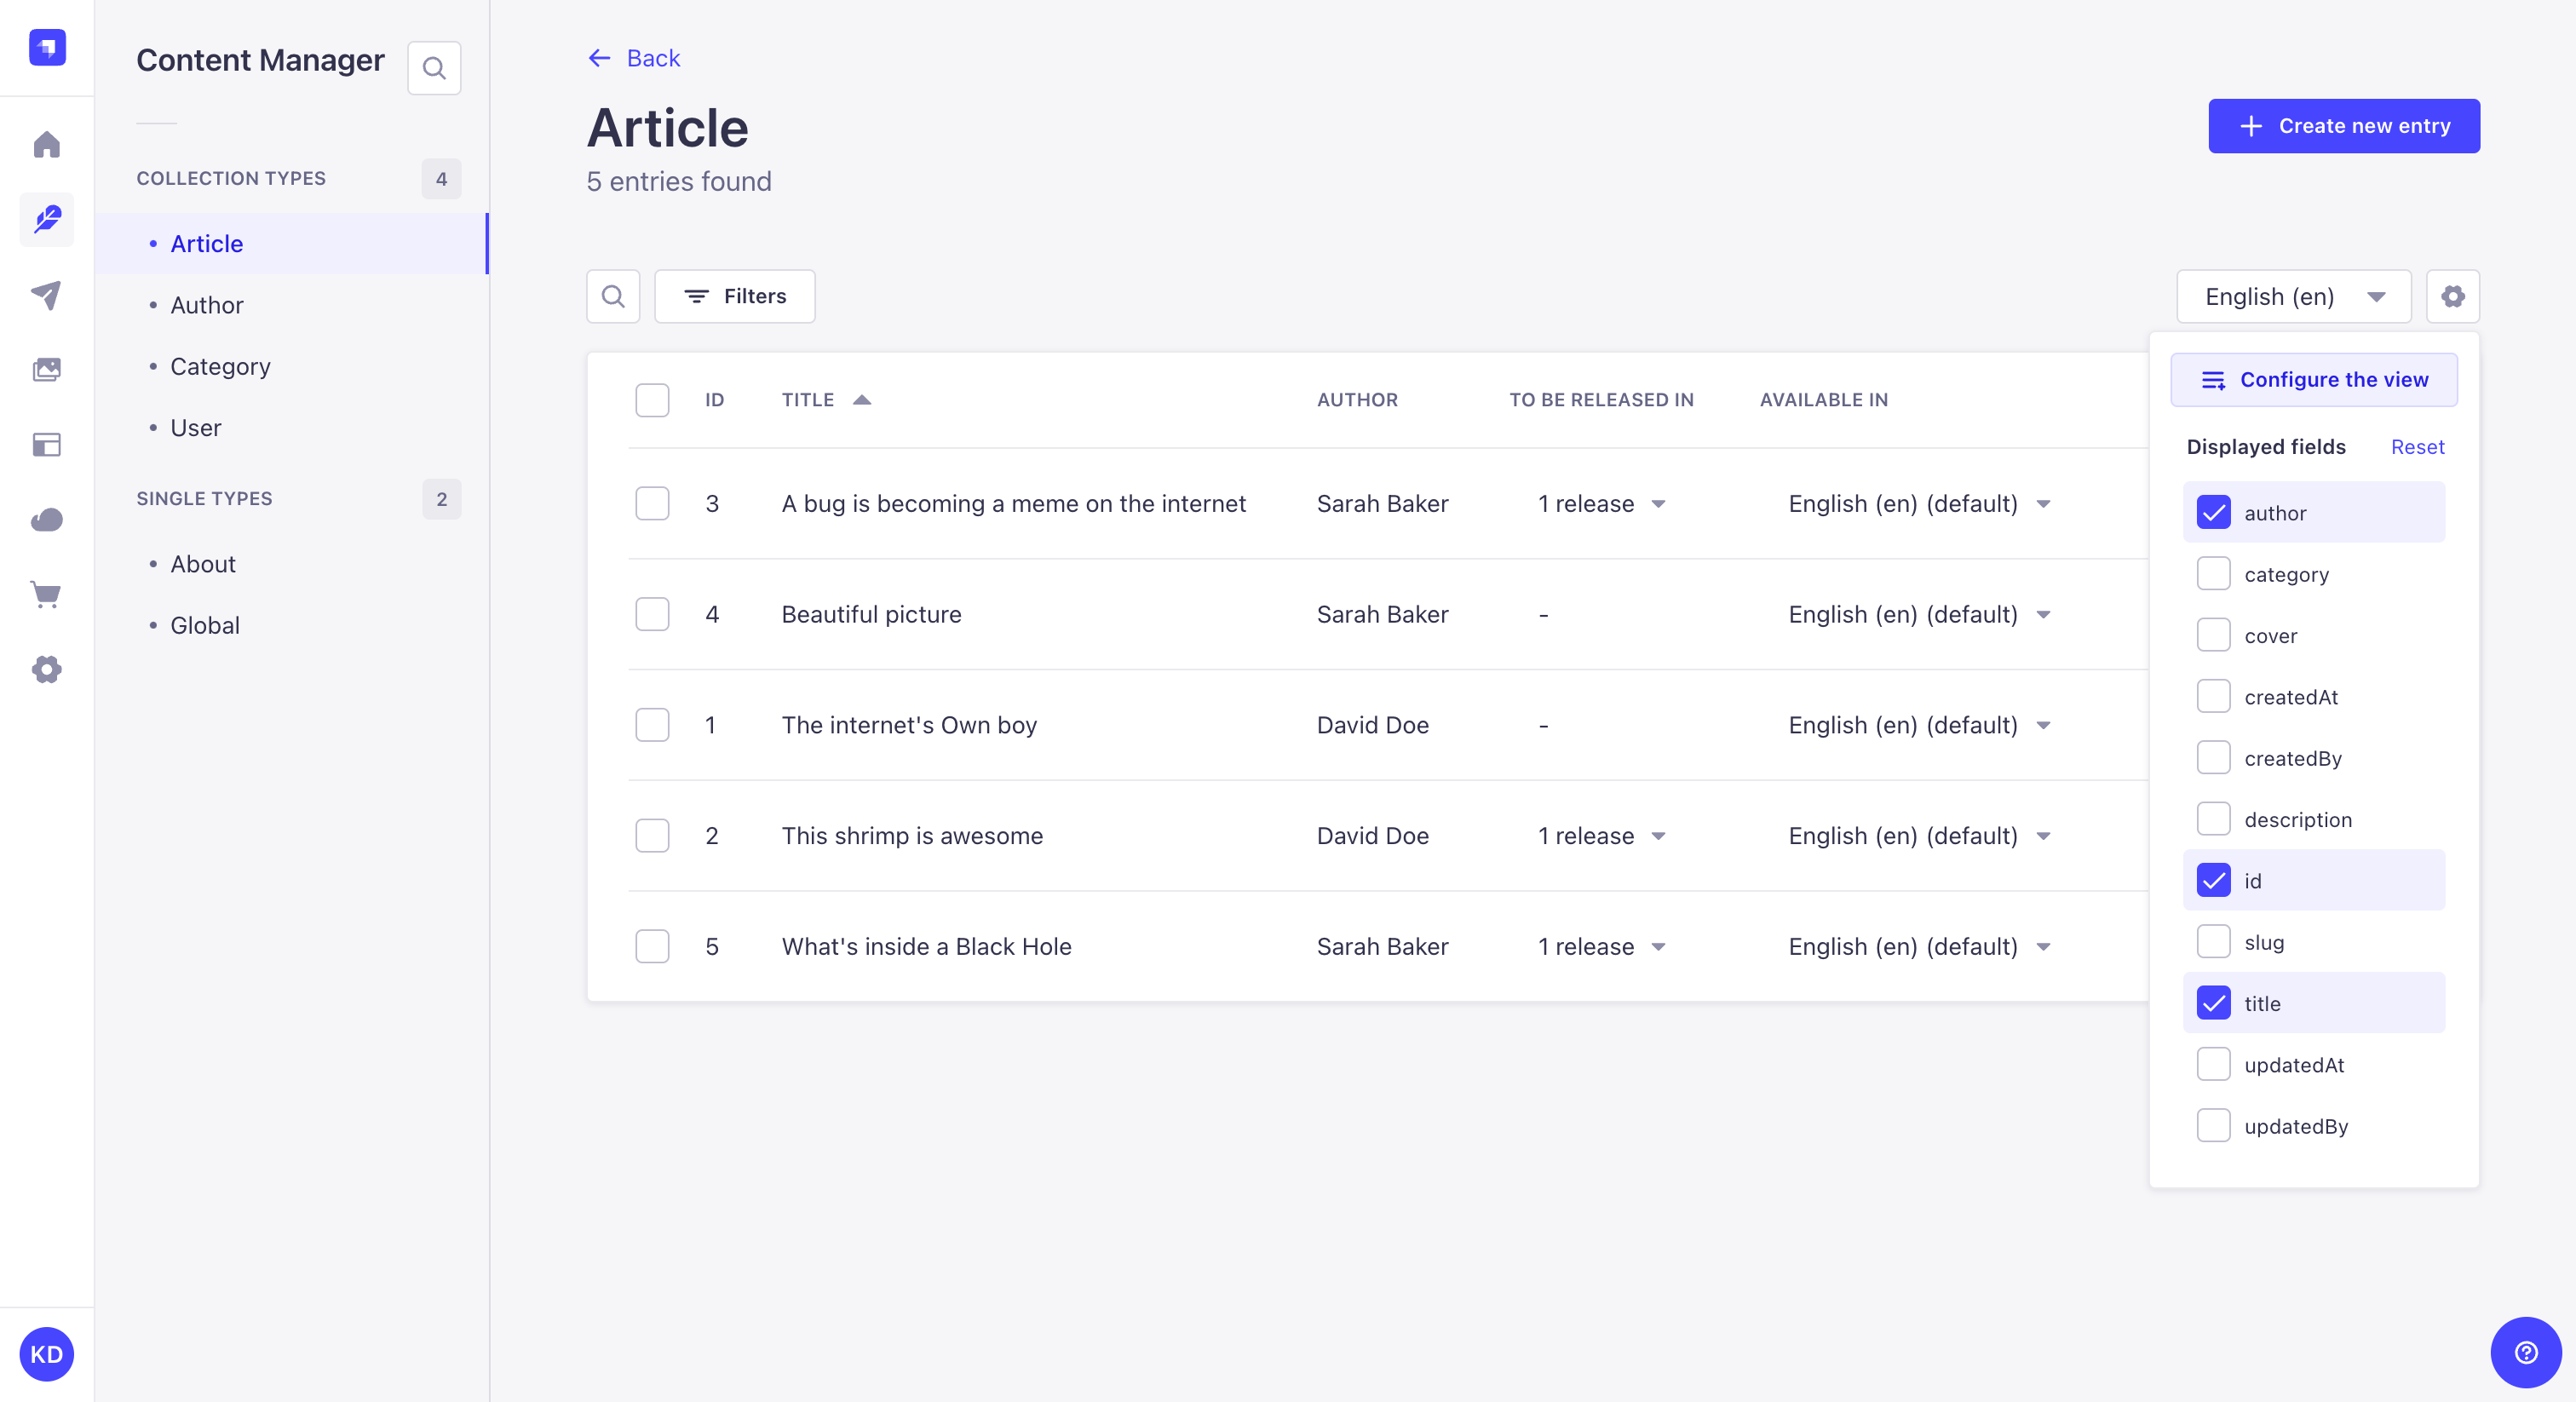
Task: Click the settings gear icon top right
Action: 2453,296
